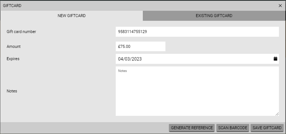Click the Amount label
Screen dimensions: 286x134
[x=13, y=46]
